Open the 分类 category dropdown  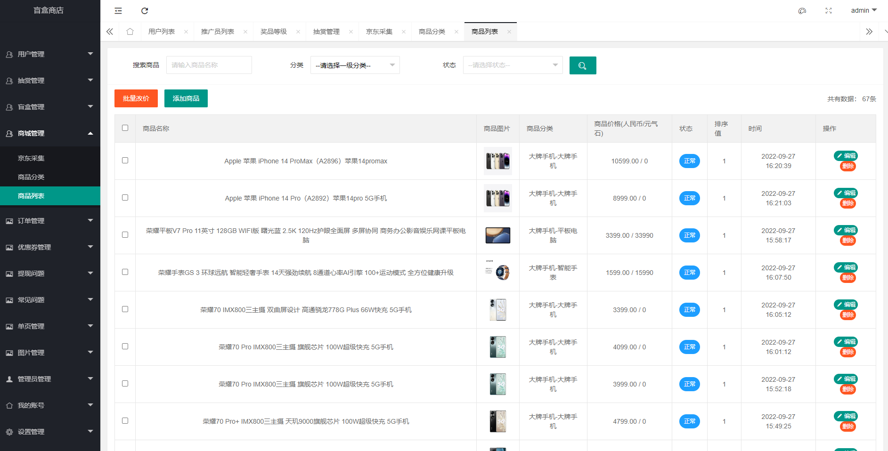355,65
